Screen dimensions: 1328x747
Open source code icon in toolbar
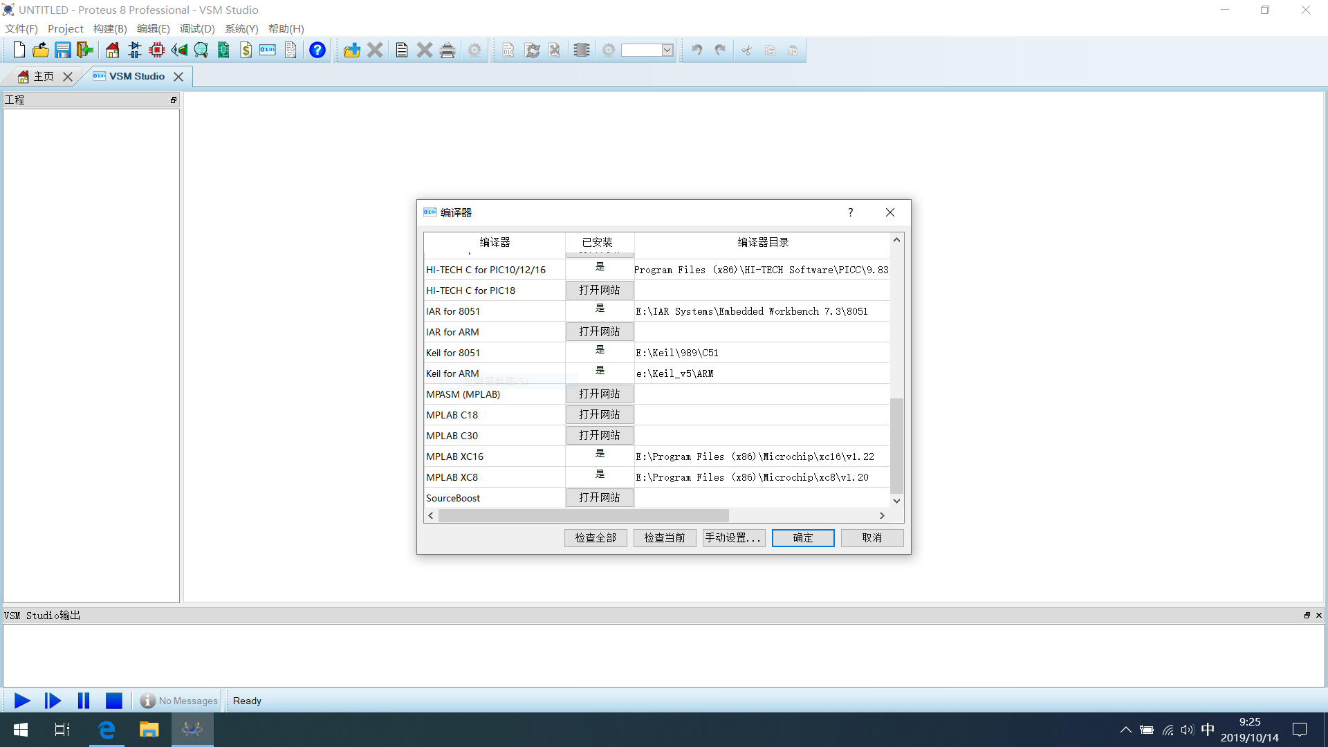268,50
